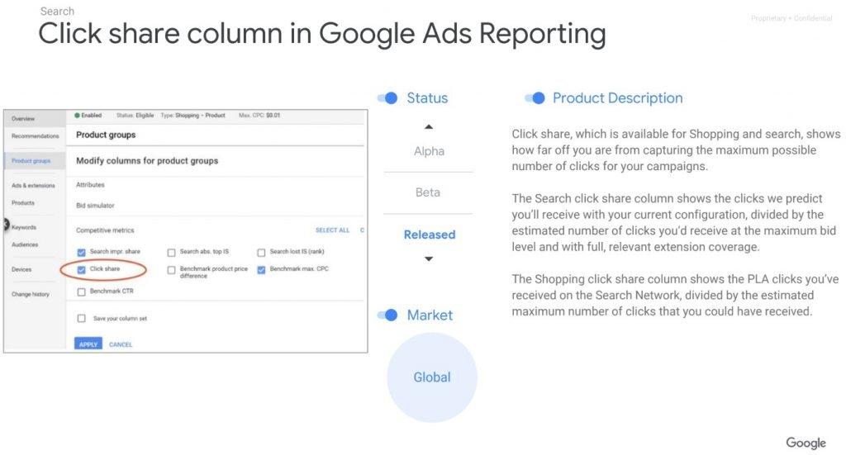Select the Released status
846x455 pixels.
click(430, 235)
